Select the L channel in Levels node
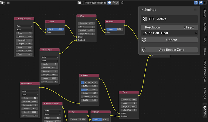 (x=82, y=83)
